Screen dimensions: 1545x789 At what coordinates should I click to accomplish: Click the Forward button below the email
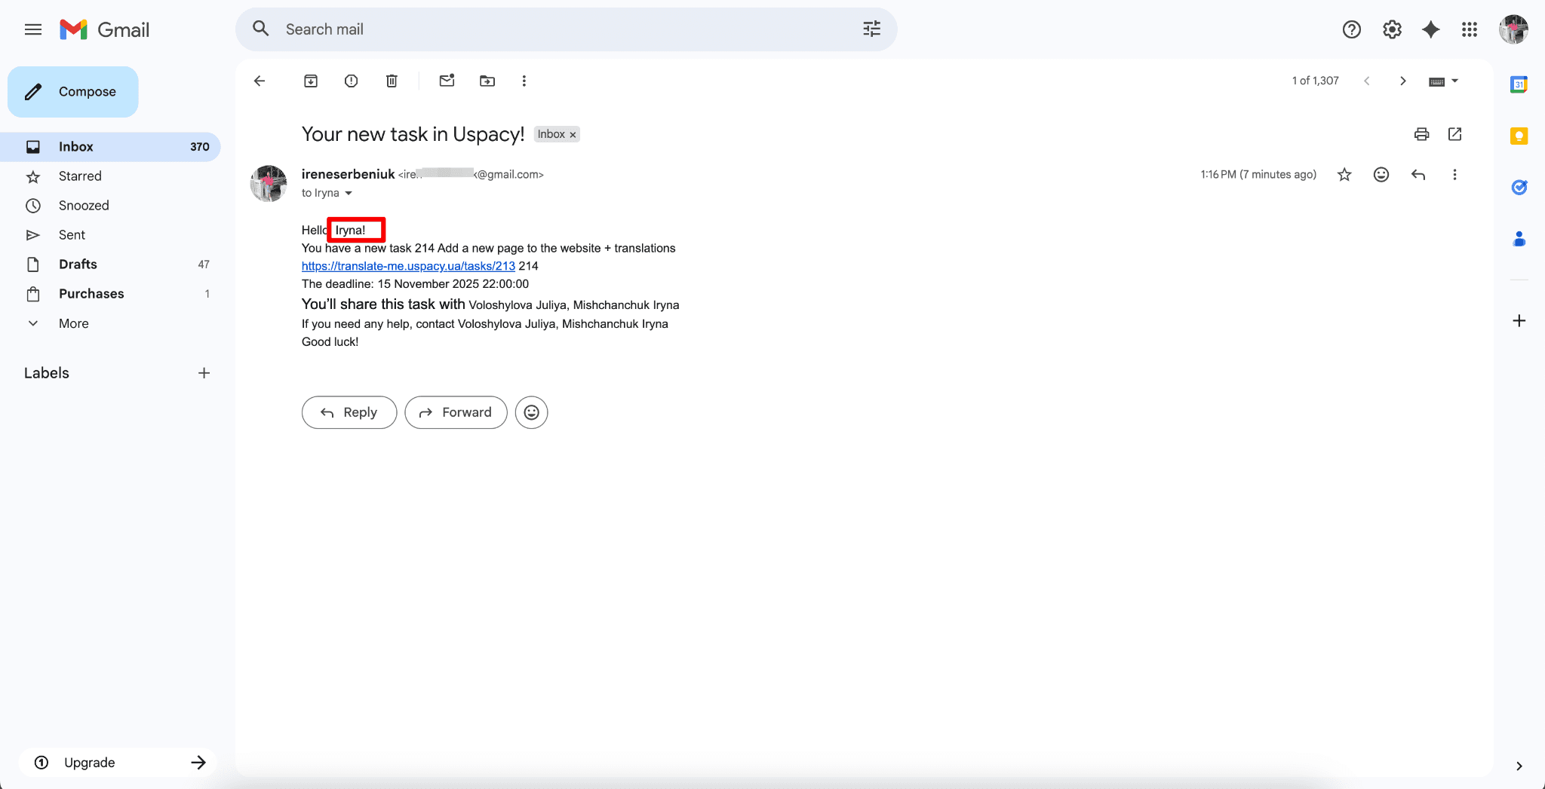point(456,412)
